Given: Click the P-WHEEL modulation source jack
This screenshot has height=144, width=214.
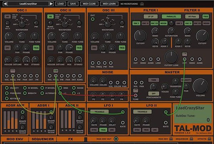Looking at the screenshot, I should pos(42,88).
